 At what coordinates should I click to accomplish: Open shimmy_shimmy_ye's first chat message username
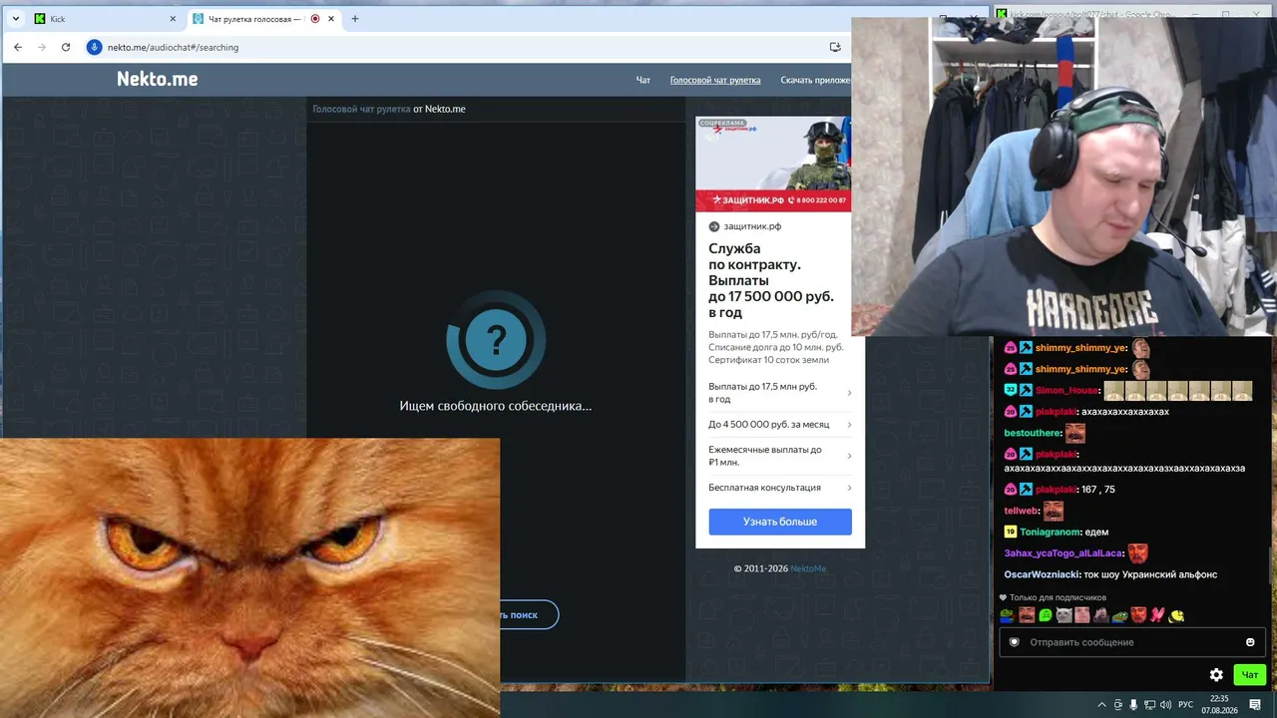(x=1080, y=348)
